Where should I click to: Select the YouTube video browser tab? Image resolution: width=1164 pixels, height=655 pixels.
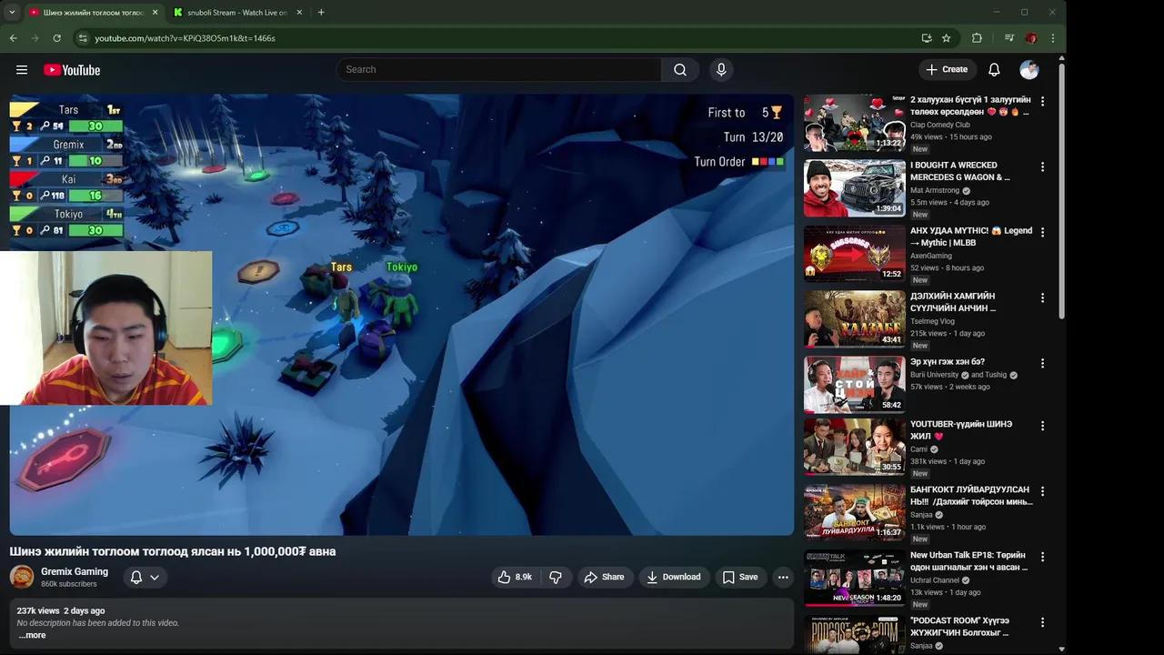[x=93, y=13]
